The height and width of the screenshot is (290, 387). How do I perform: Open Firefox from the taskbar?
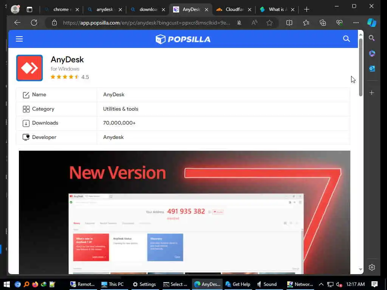pyautogui.click(x=35, y=284)
